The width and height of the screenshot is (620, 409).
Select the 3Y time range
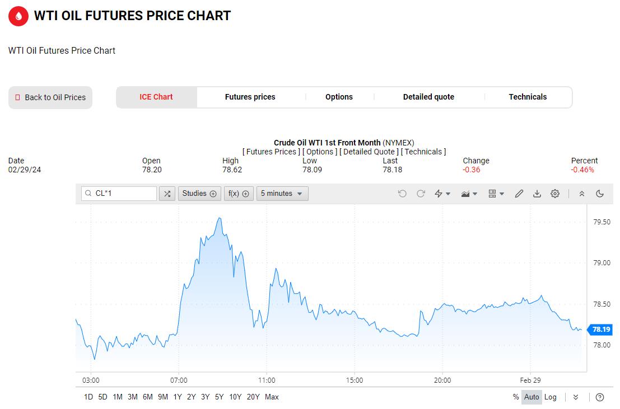point(205,397)
